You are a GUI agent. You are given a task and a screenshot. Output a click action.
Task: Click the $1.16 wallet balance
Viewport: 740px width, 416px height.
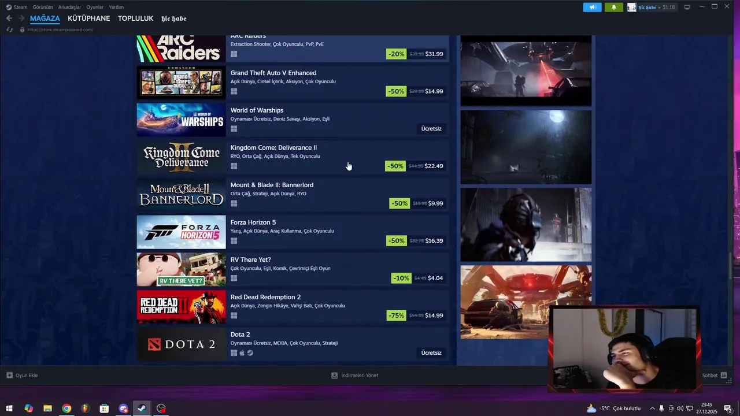click(669, 7)
